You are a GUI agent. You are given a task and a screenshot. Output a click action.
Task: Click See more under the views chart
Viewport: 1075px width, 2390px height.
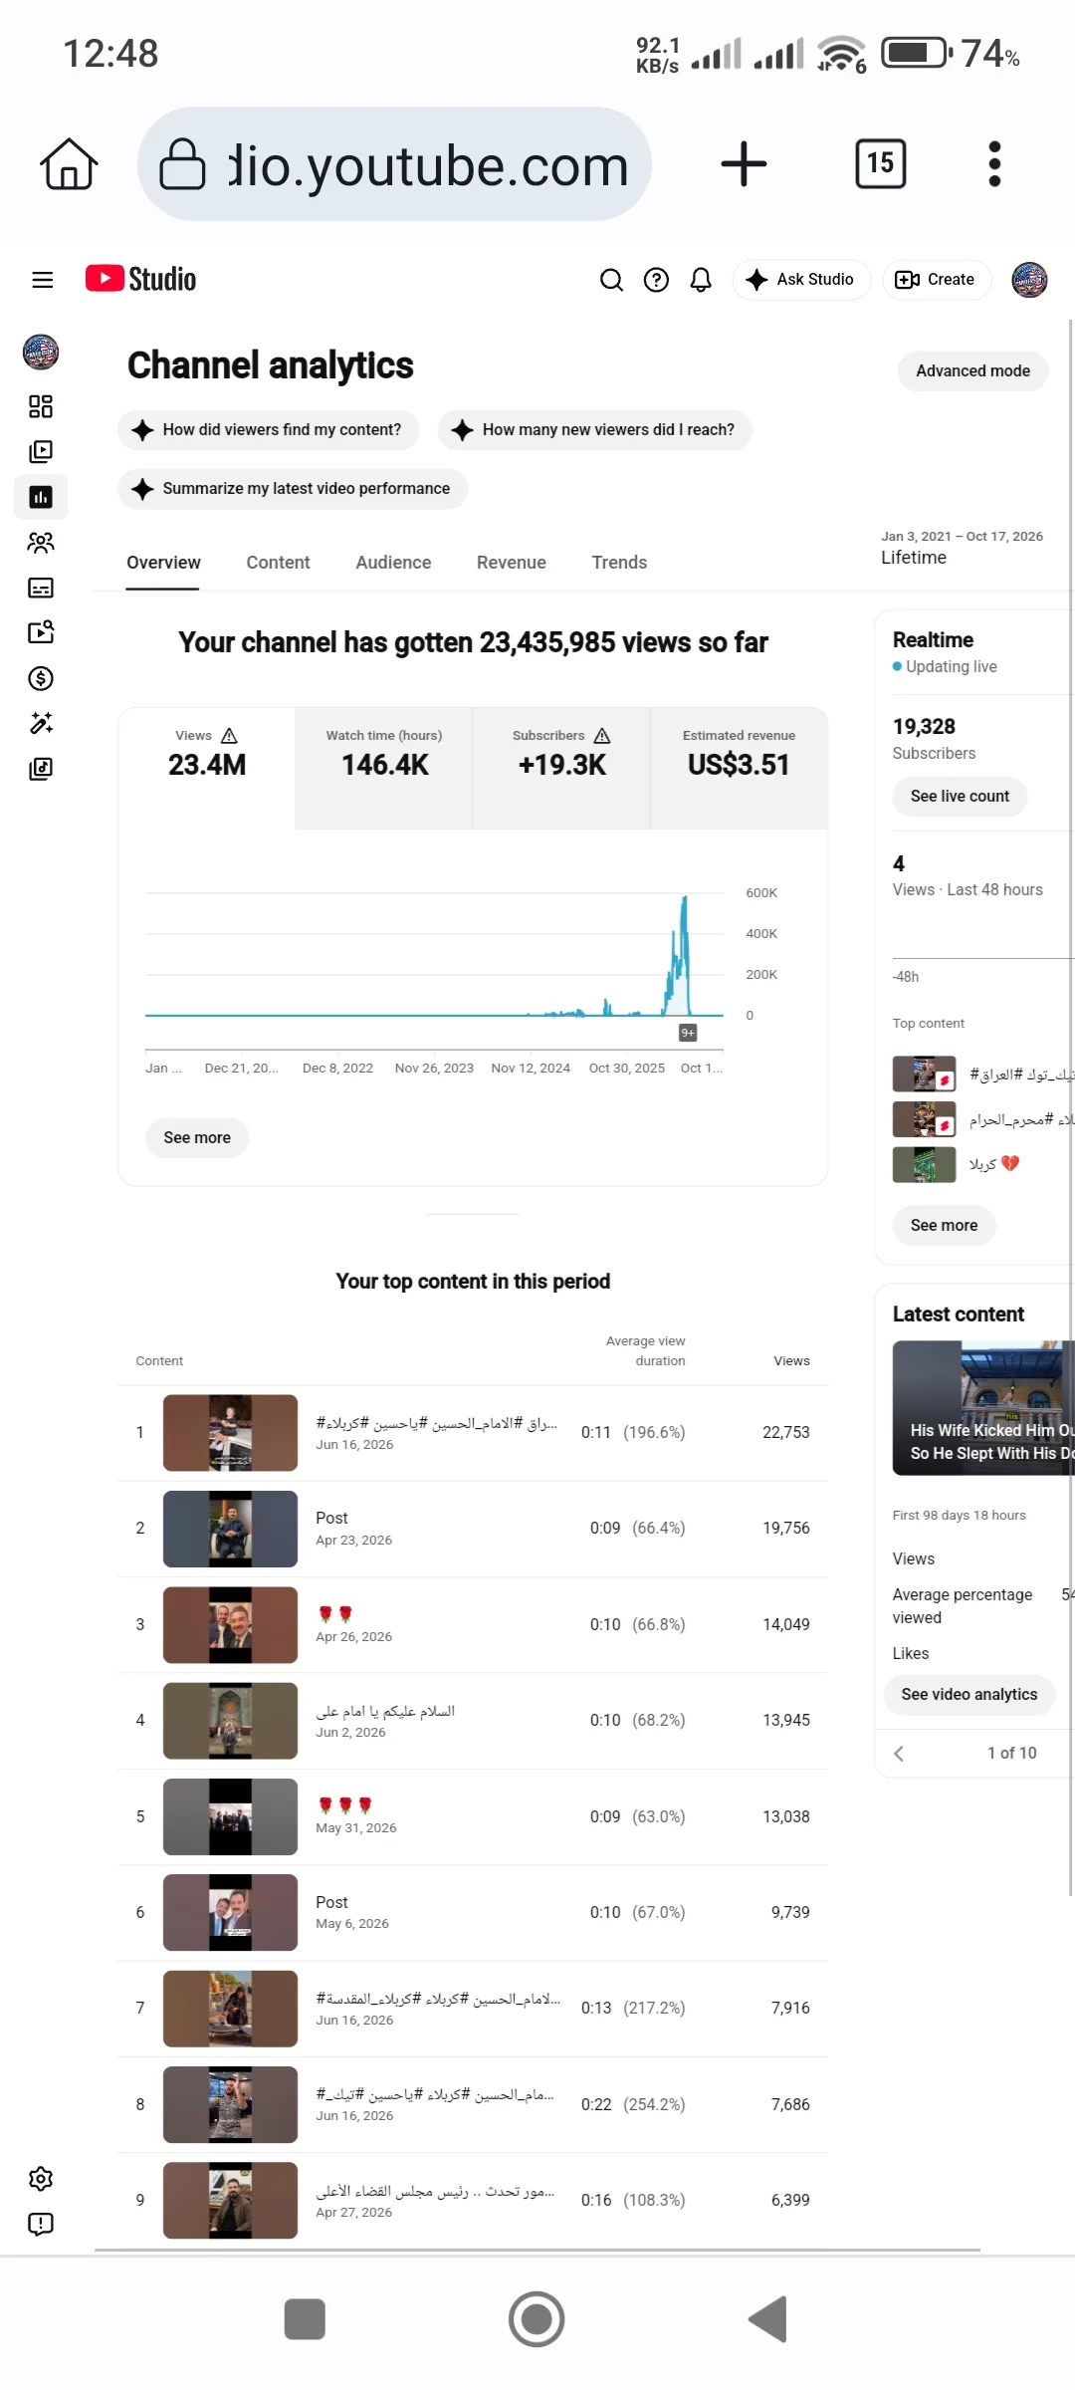(x=197, y=1137)
